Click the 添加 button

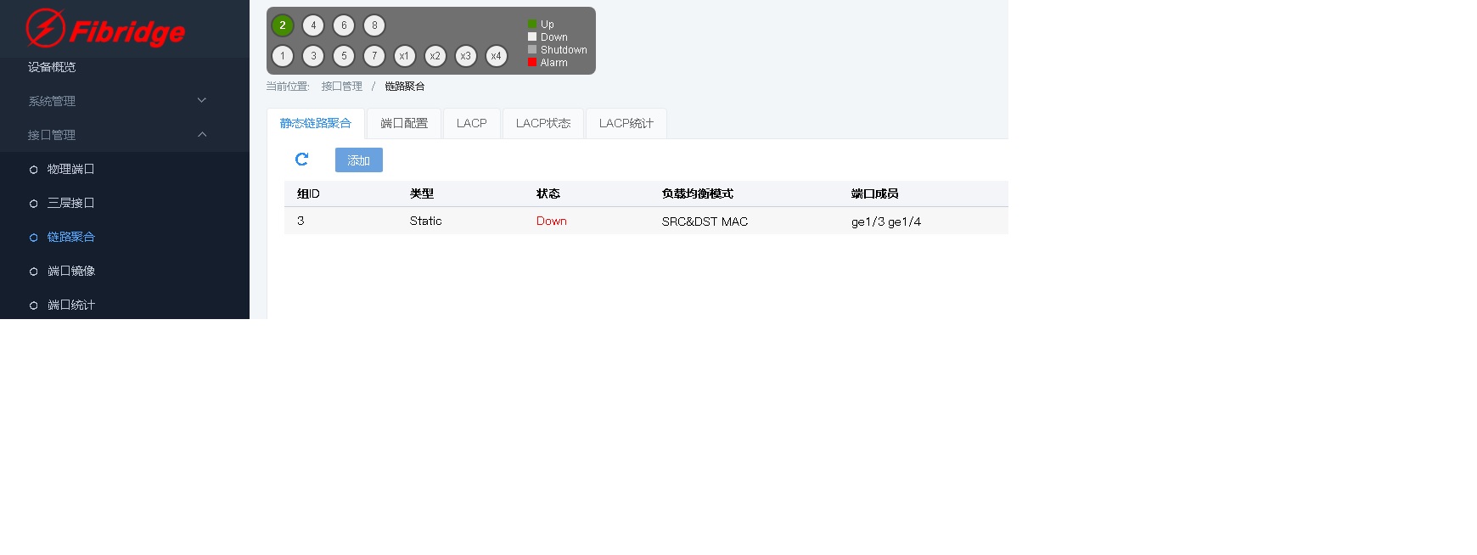pyautogui.click(x=358, y=160)
